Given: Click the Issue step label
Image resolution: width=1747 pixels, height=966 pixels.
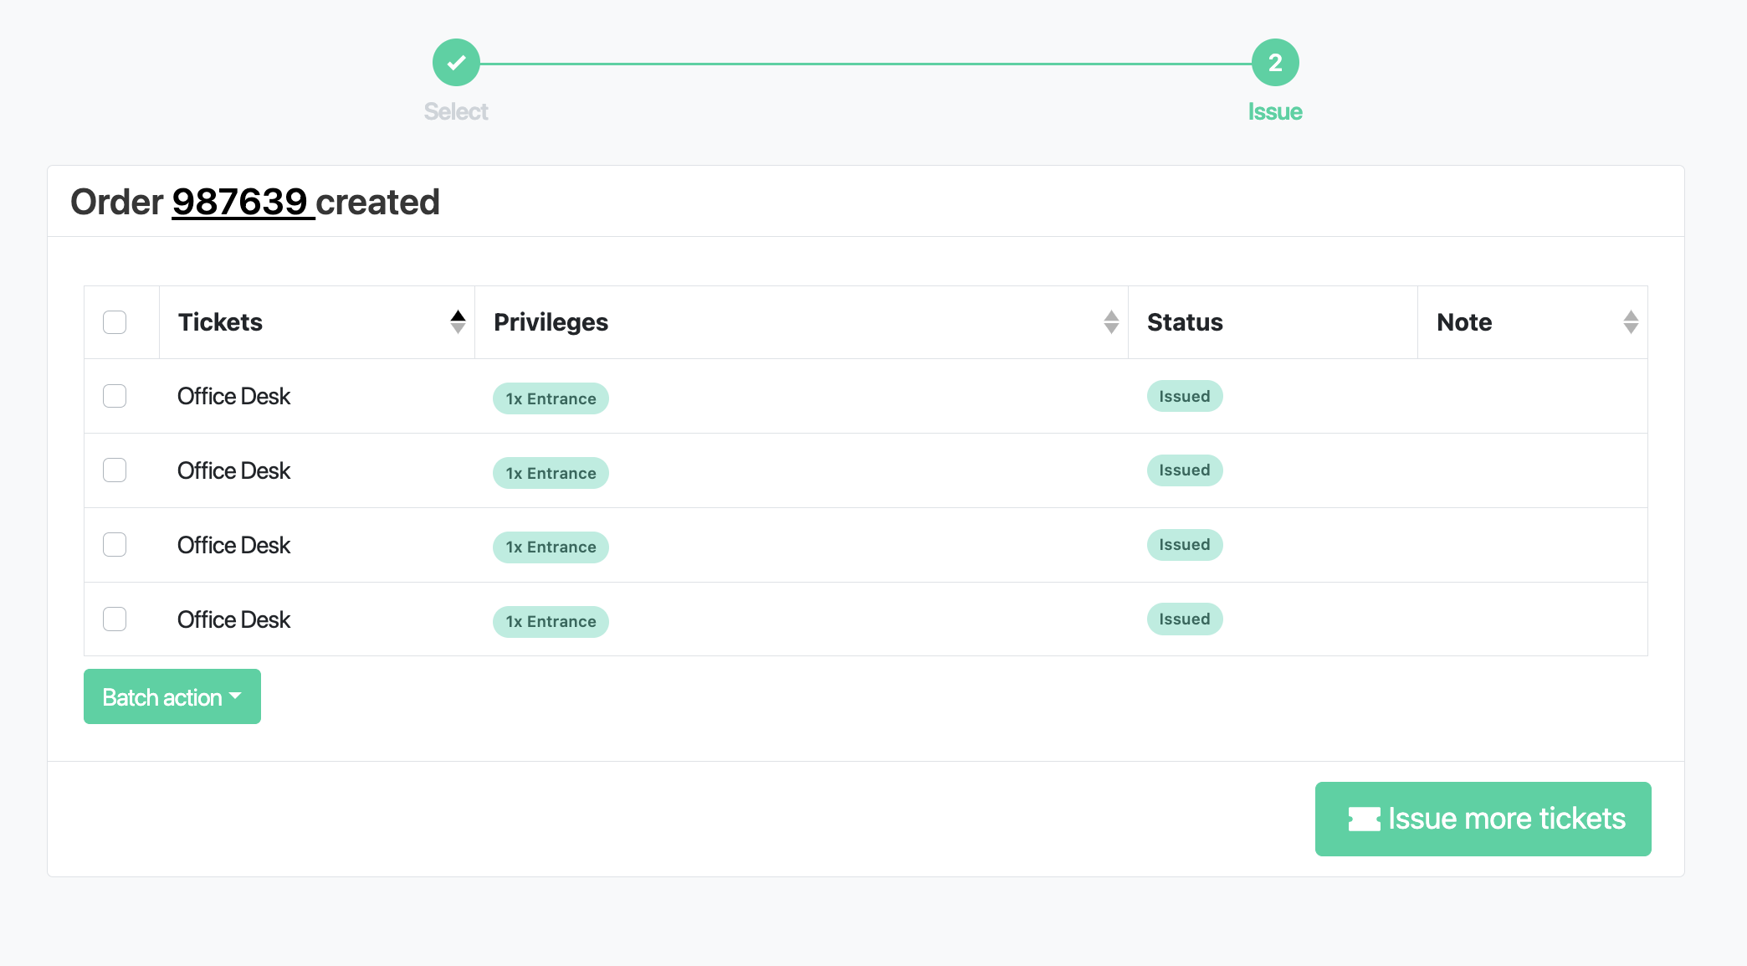Looking at the screenshot, I should [1275, 111].
